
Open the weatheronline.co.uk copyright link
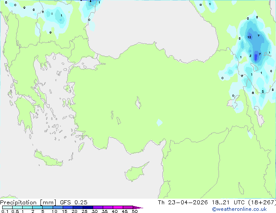[239, 209]
